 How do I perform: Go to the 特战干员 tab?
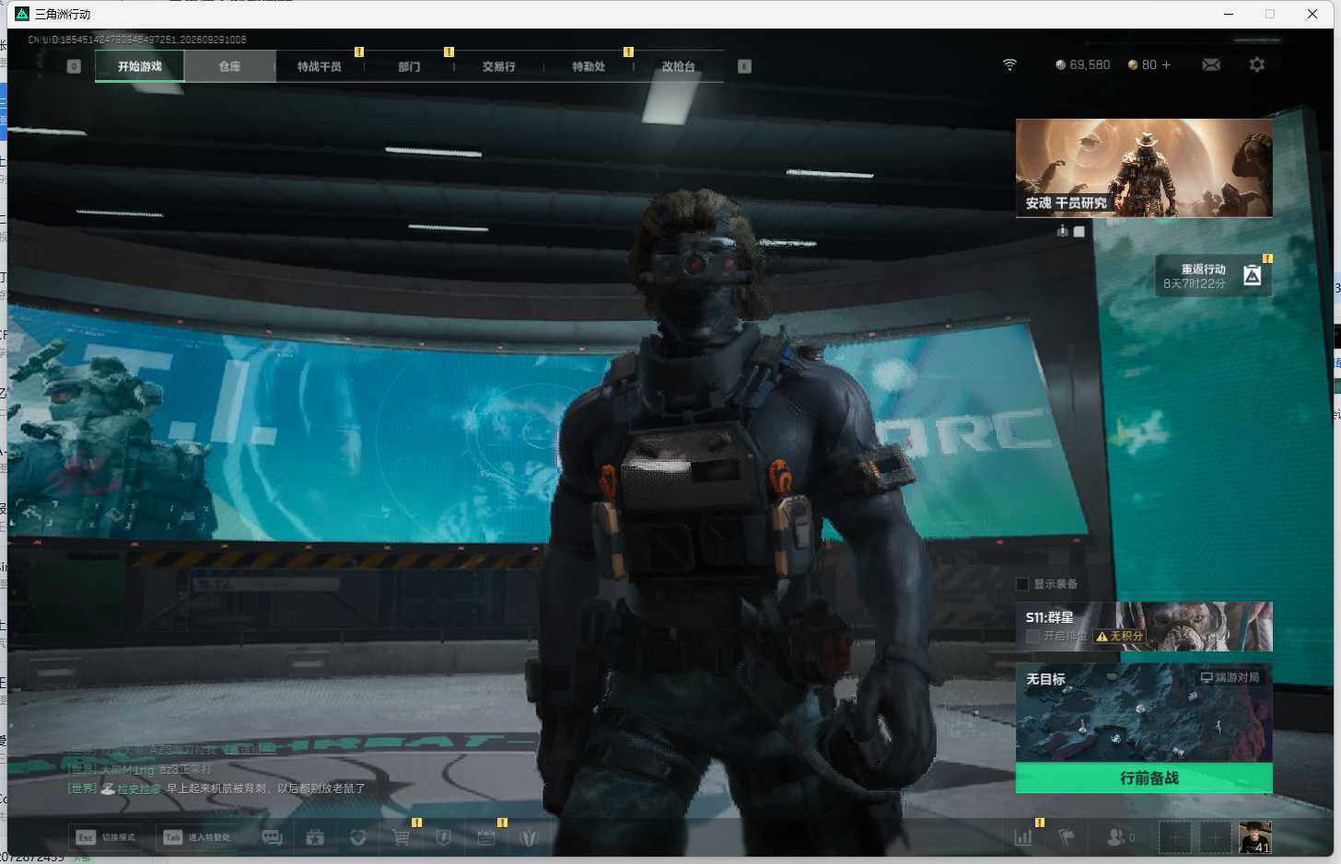(x=319, y=66)
